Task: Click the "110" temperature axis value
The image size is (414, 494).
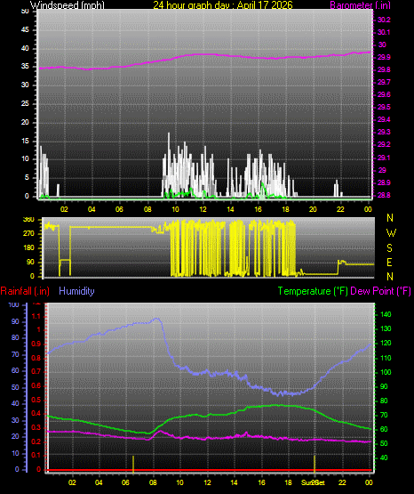Action: point(386,358)
